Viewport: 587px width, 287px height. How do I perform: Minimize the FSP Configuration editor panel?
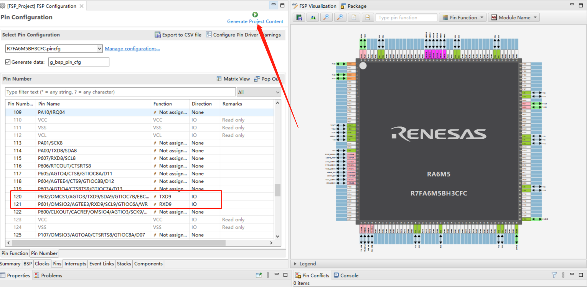click(x=273, y=5)
